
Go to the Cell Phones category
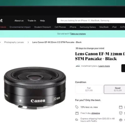[60, 27]
